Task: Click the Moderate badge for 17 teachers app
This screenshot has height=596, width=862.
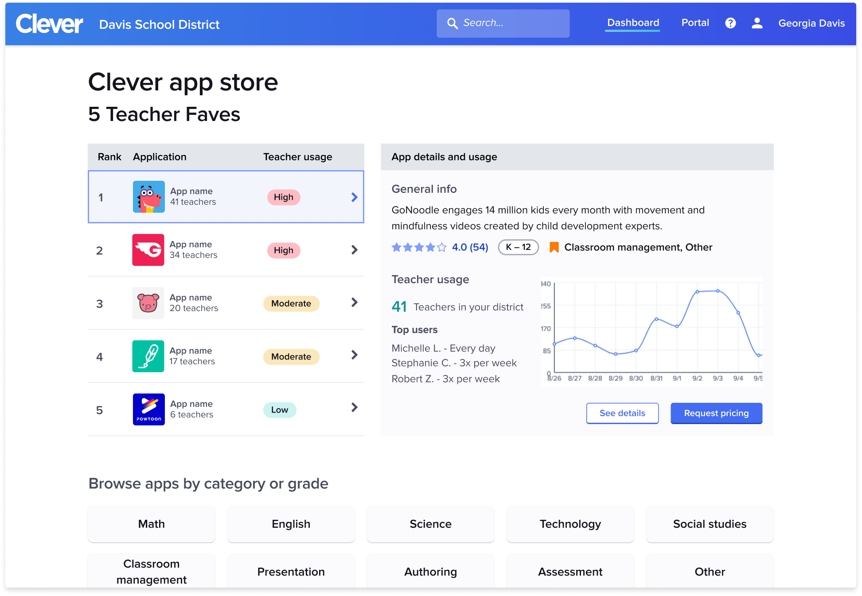Action: click(291, 357)
